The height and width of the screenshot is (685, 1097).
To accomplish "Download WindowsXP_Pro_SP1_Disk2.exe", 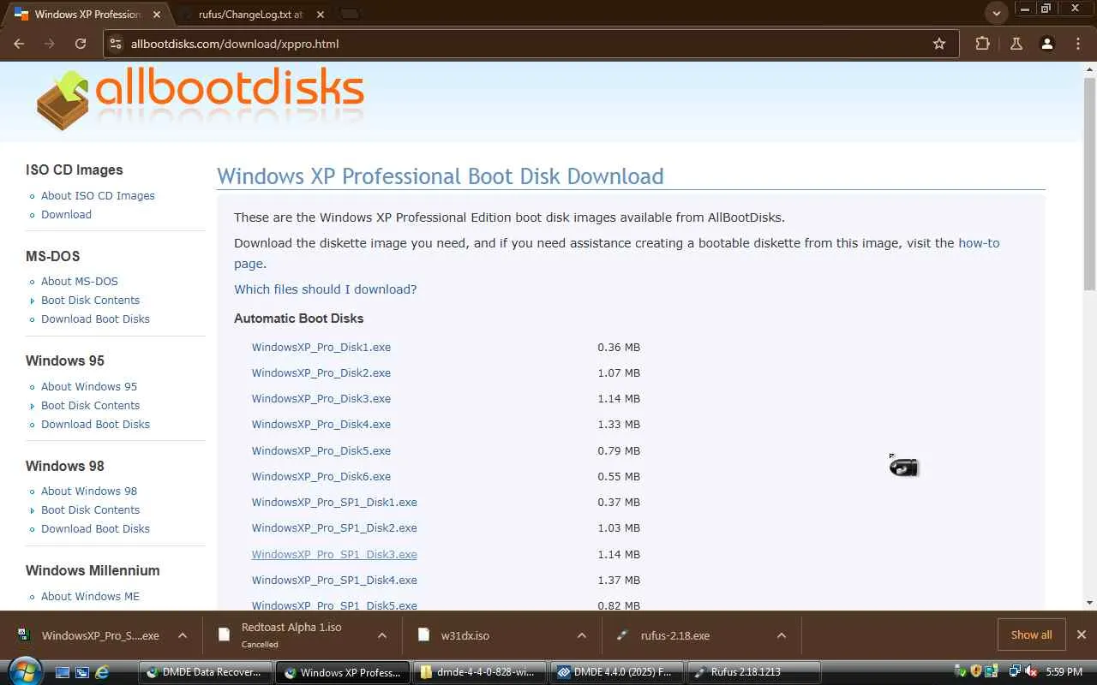I will (334, 527).
